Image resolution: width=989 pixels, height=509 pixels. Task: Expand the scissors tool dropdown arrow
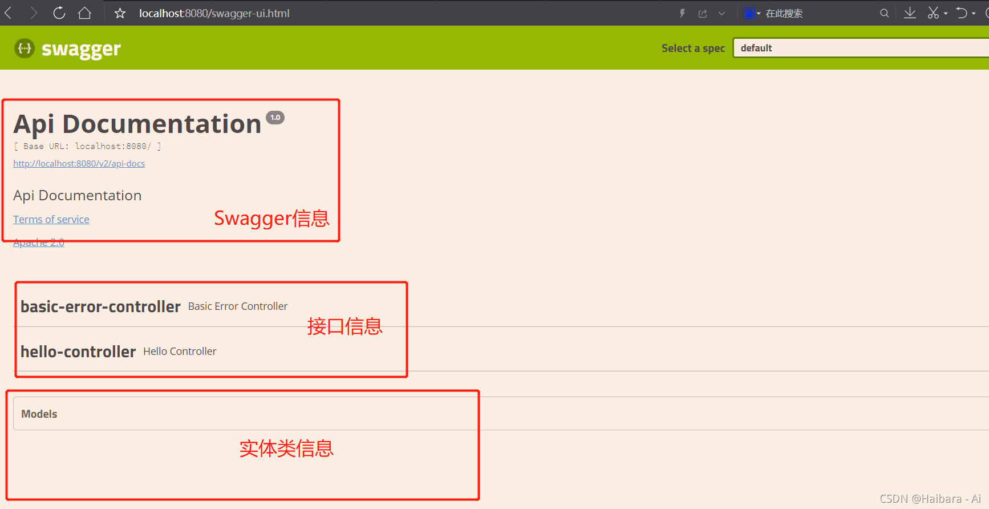pos(946,14)
